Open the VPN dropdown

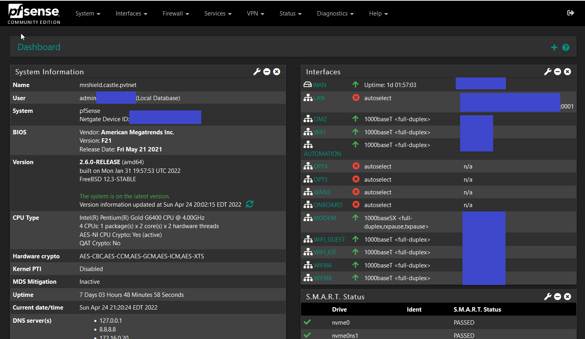[x=256, y=14]
